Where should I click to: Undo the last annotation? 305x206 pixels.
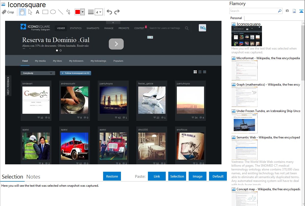109,12
